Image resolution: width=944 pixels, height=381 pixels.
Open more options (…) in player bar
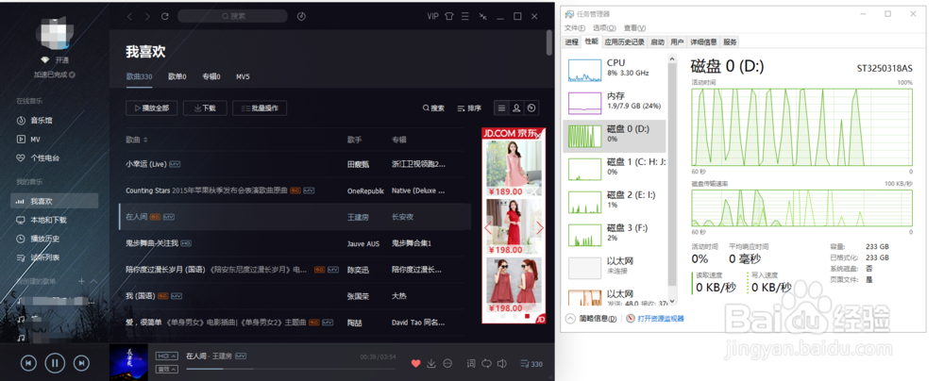tap(447, 363)
